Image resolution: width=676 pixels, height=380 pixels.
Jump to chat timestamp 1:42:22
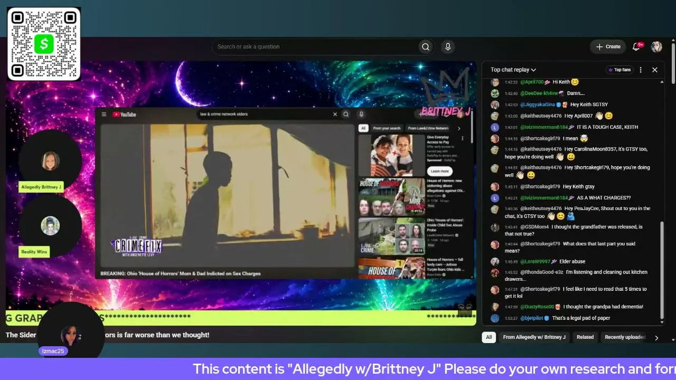click(511, 82)
